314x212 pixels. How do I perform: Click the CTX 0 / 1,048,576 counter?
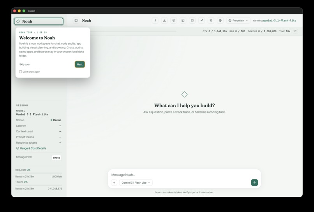pyautogui.click(x=215, y=31)
